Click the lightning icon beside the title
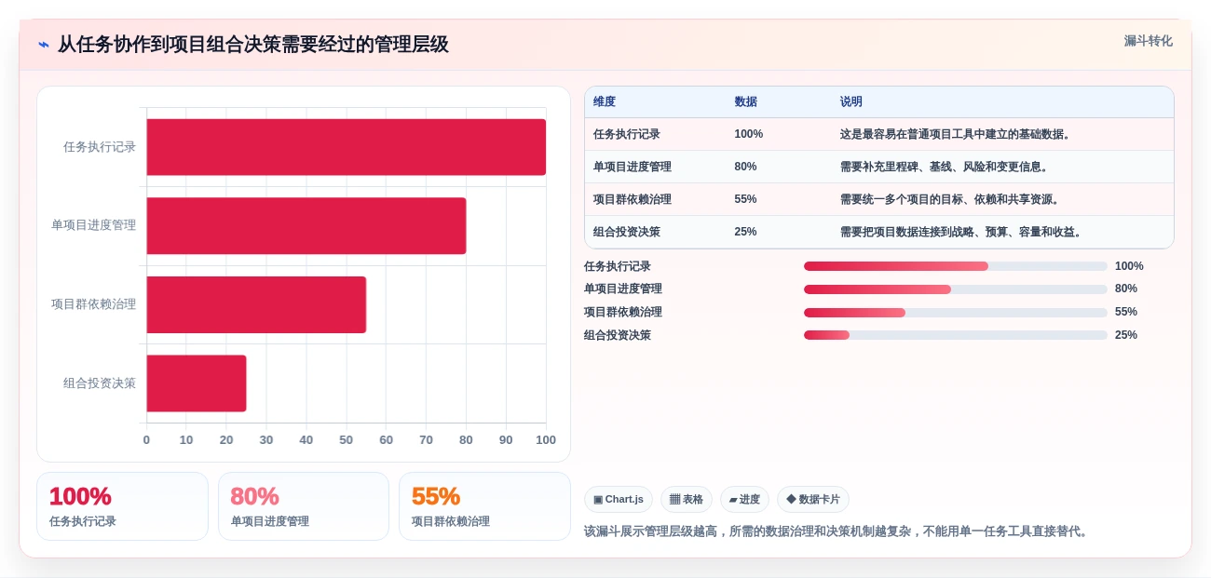Viewport: 1211px width, 578px height. click(x=44, y=45)
